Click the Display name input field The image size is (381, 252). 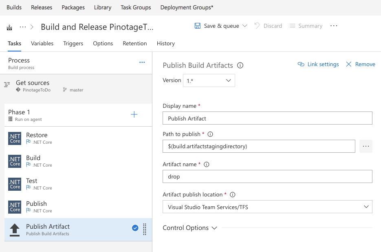[268, 118]
